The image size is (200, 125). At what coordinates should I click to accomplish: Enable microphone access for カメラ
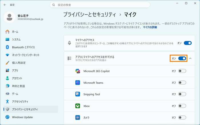182,118
